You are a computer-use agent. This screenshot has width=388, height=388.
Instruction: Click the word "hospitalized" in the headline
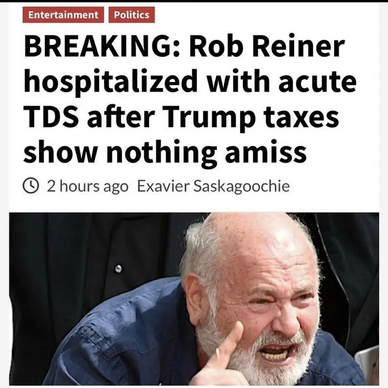109,83
